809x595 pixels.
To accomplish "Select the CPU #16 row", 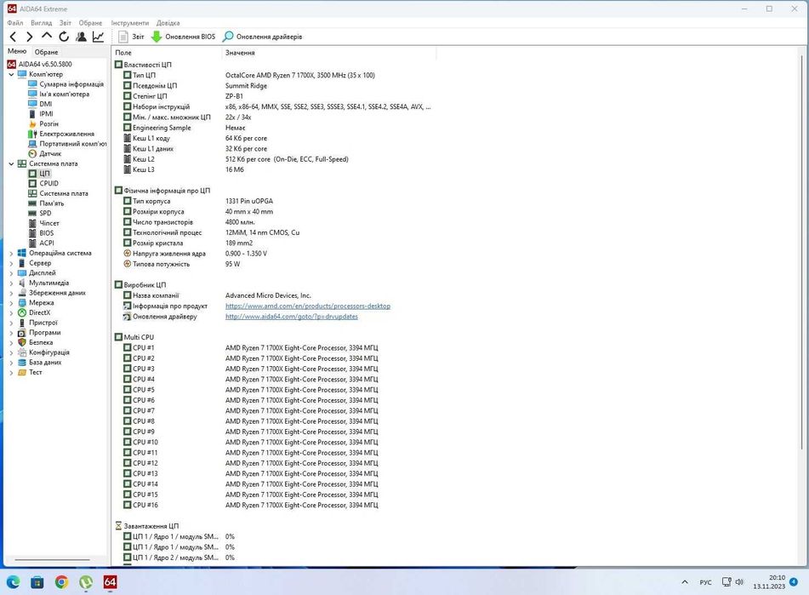I will (x=273, y=506).
